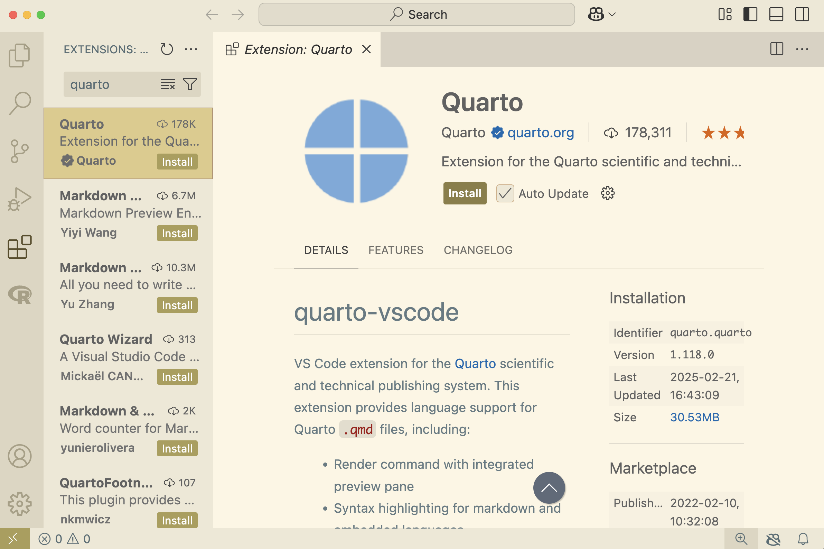This screenshot has height=549, width=824.
Task: Click the quarto.quarto identifier value
Action: [711, 333]
